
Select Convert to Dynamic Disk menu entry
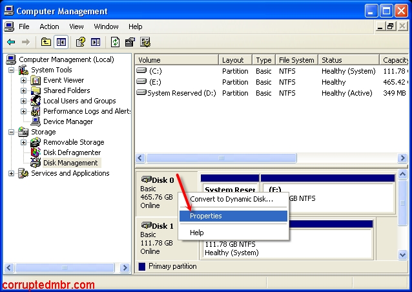(x=231, y=199)
